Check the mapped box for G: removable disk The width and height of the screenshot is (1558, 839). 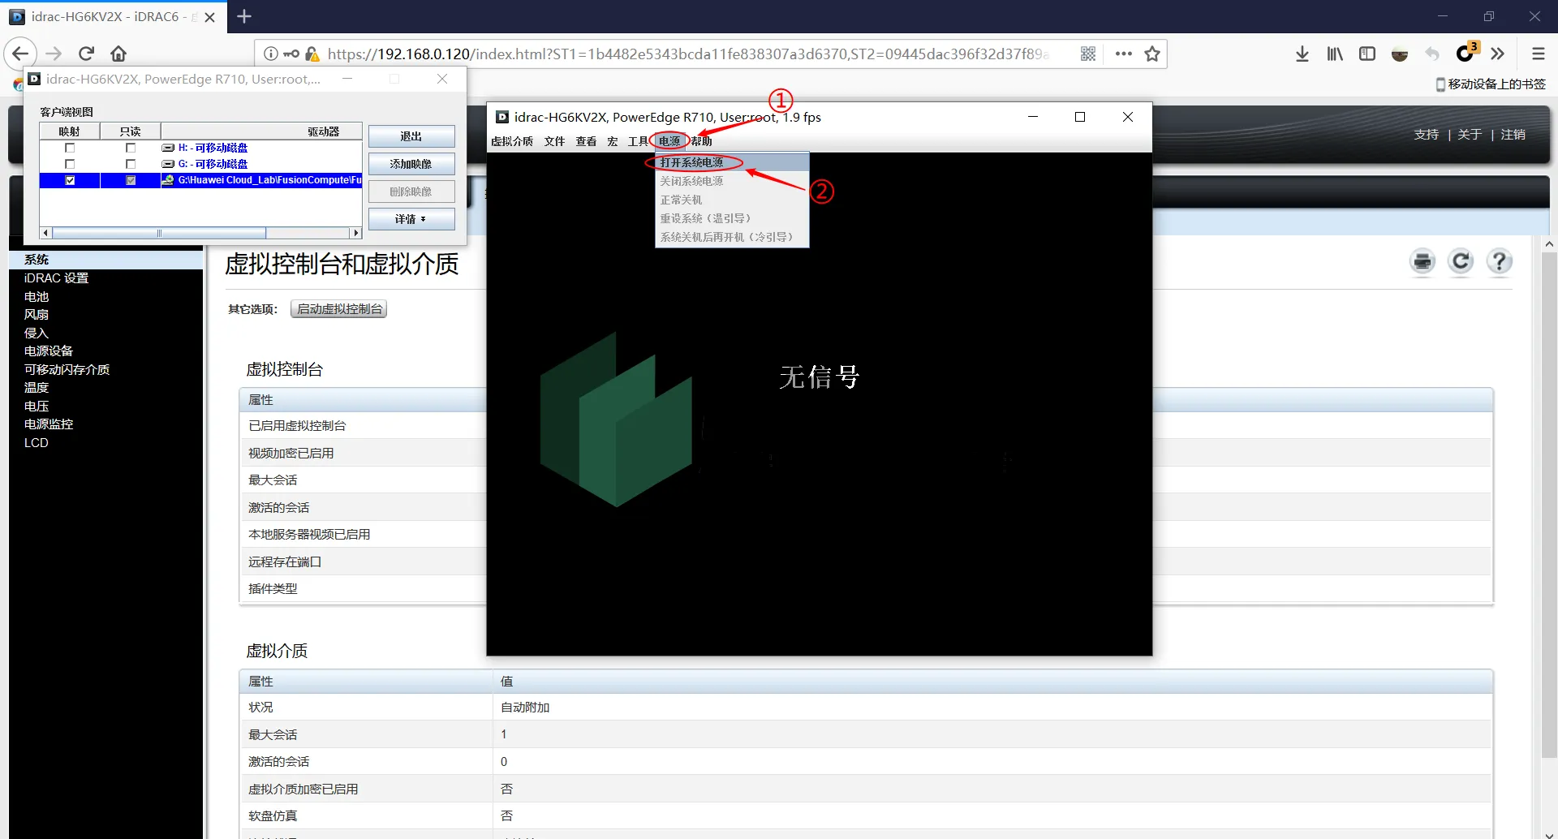[70, 164]
